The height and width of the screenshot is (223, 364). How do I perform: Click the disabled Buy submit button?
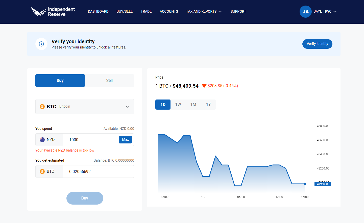pyautogui.click(x=85, y=198)
